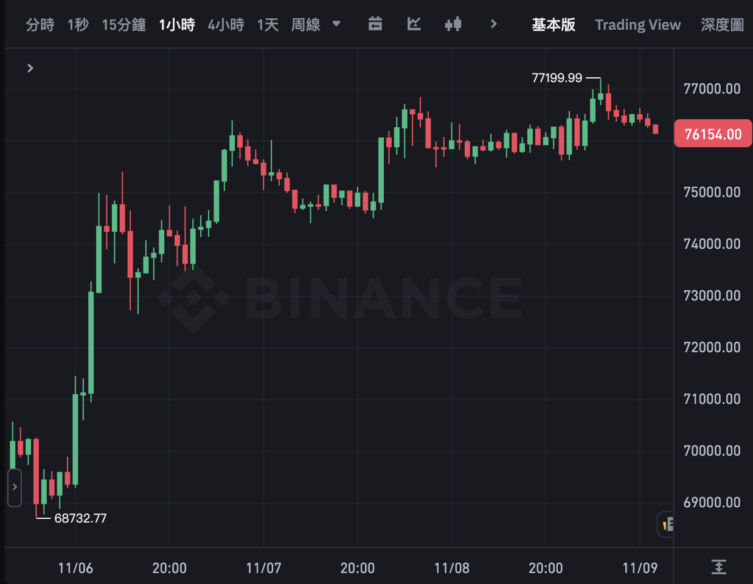Click the 76154.00 current price label

pyautogui.click(x=713, y=134)
